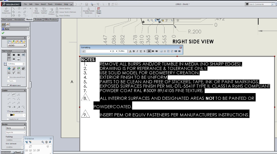Select the No Leader option
The width and height of the screenshot is (277, 154).
18,95
